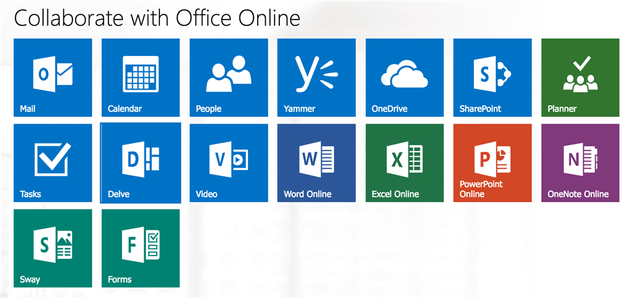The height and width of the screenshot is (298, 630).
Task: Open the SharePoint tile
Action: click(493, 77)
